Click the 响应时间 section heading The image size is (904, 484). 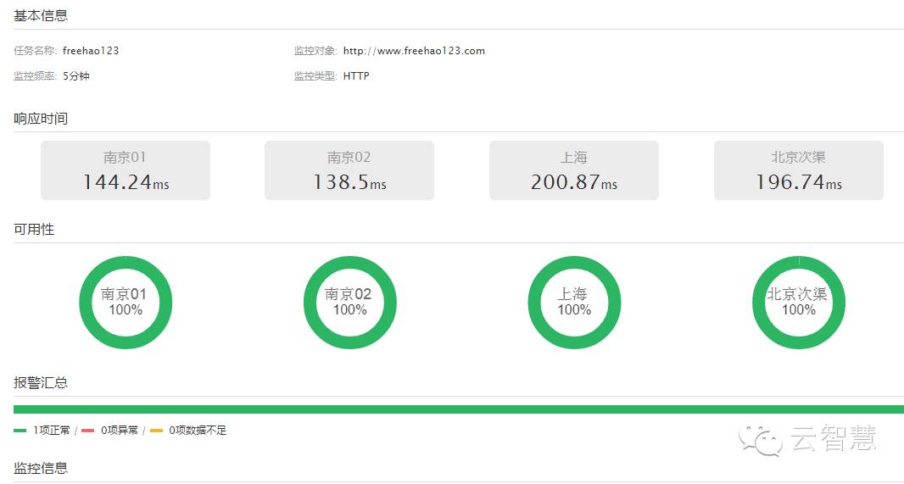41,119
